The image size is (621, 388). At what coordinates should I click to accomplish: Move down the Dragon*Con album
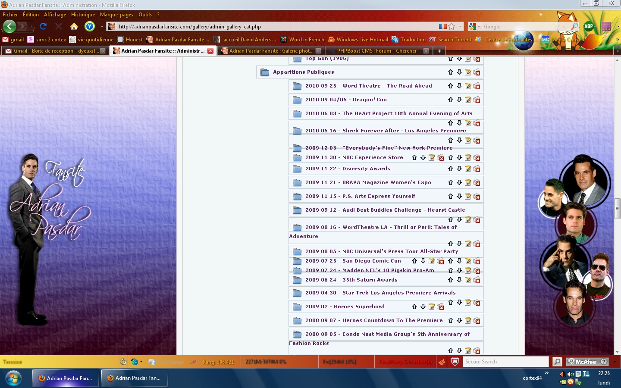[x=459, y=100]
